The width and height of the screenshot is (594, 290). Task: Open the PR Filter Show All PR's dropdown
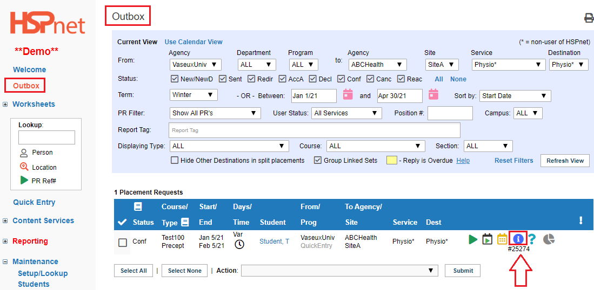point(215,113)
